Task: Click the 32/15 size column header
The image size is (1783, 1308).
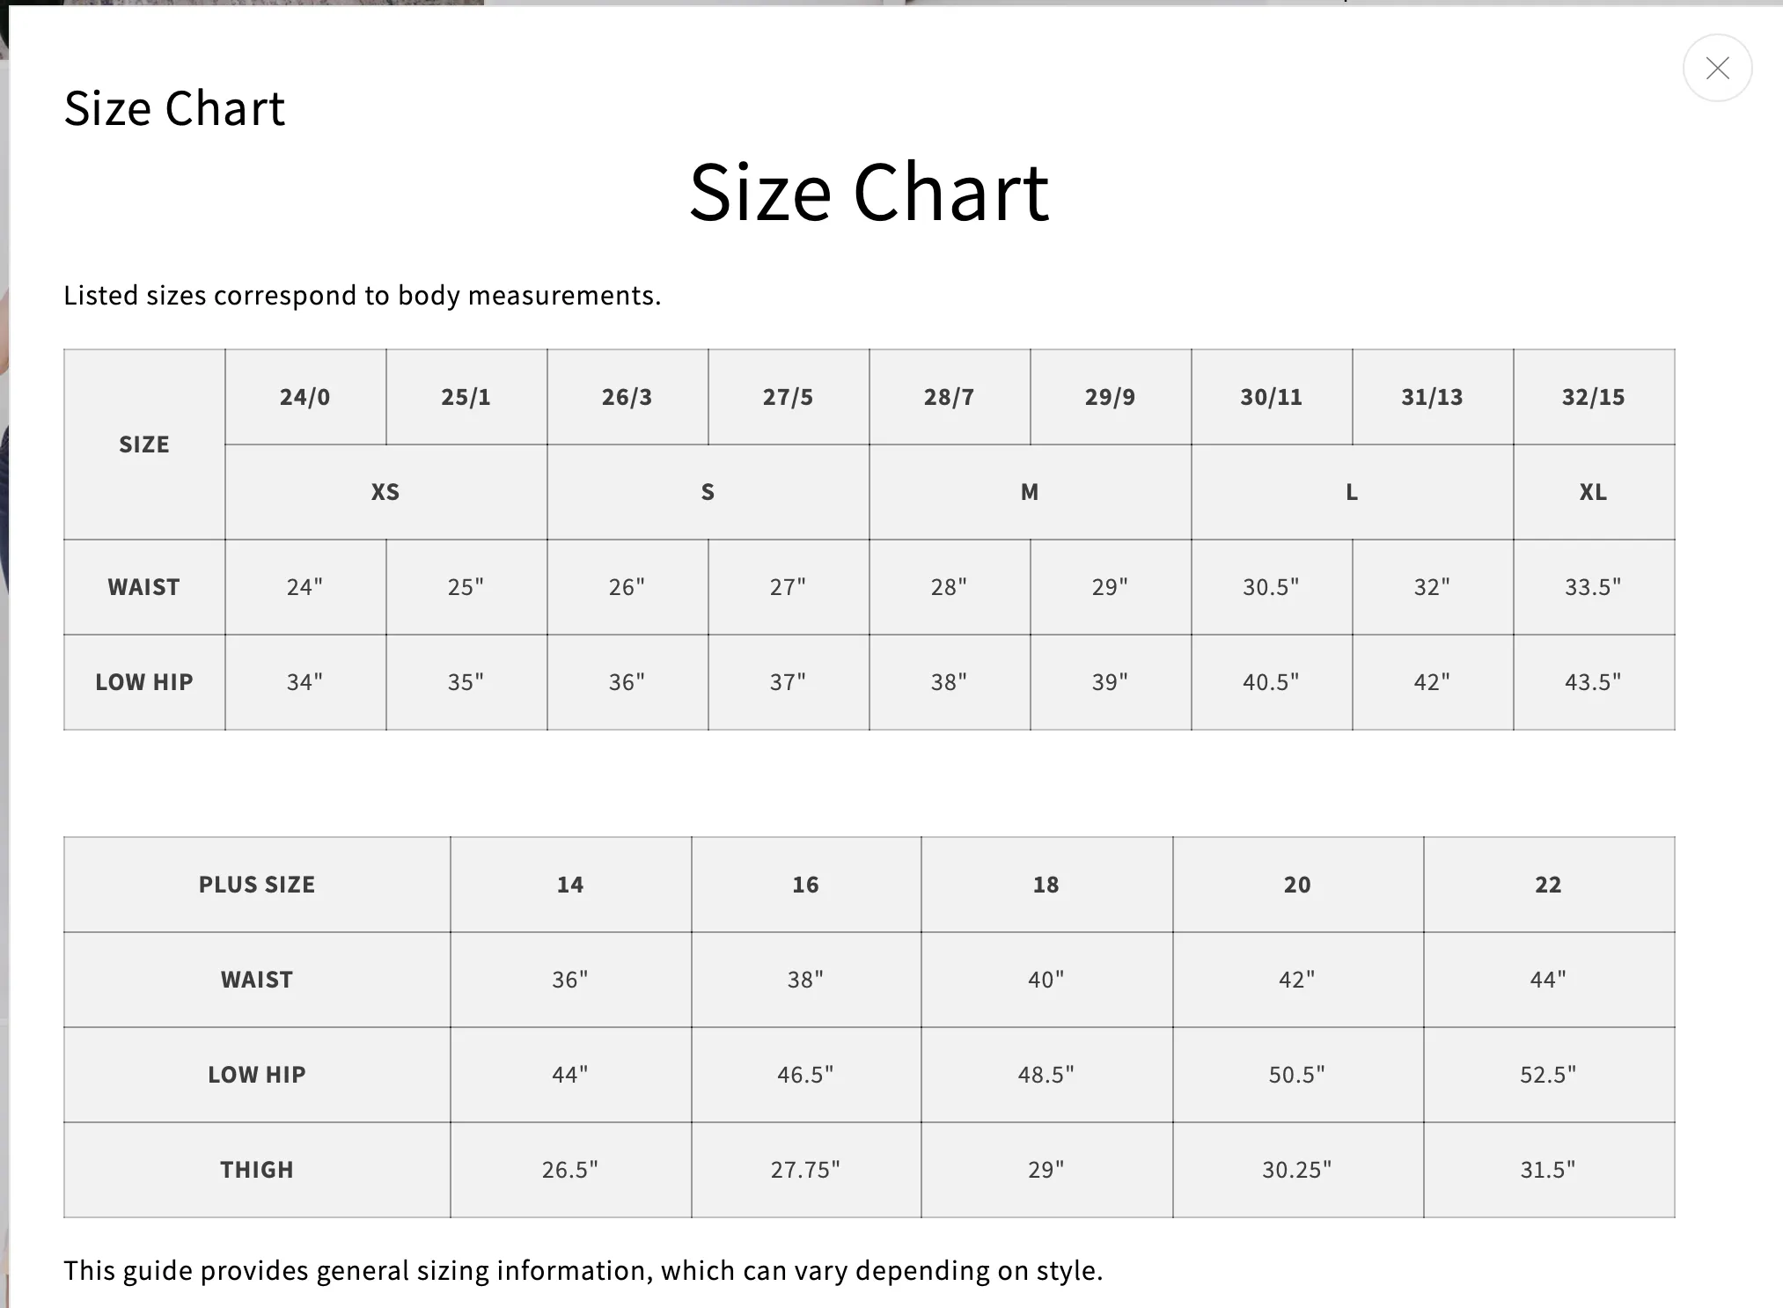Action: click(1594, 397)
